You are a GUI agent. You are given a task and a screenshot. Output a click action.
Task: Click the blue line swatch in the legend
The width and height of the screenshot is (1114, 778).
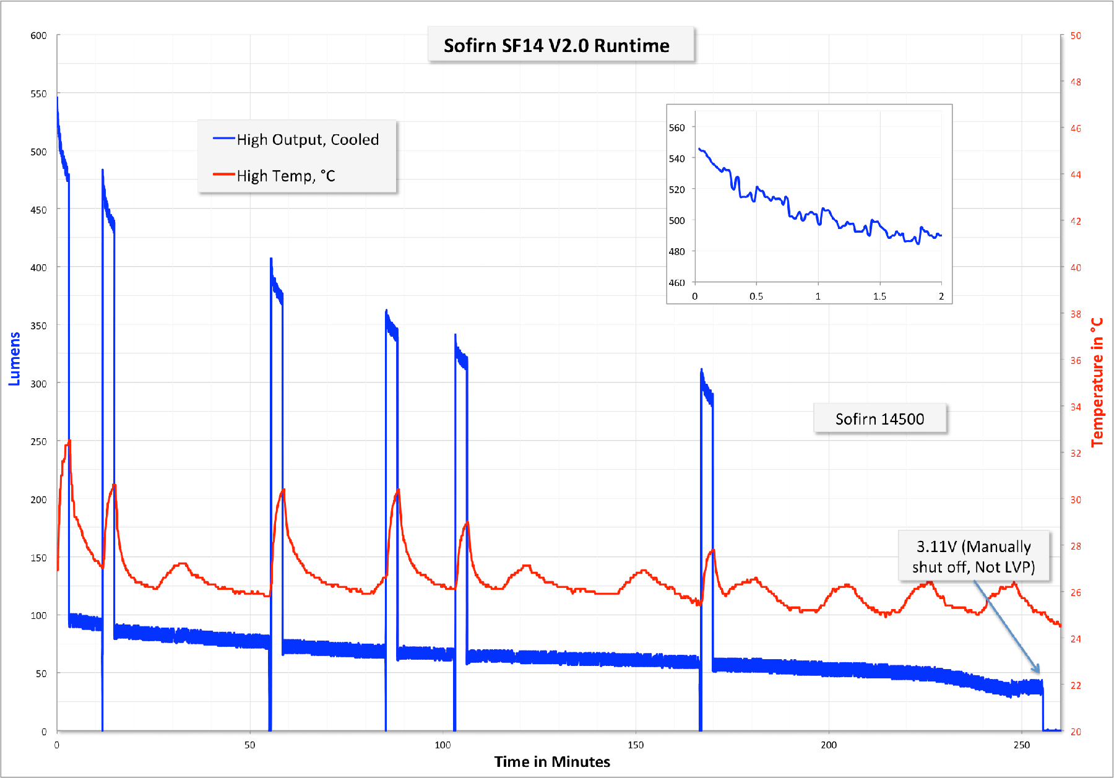tap(223, 139)
